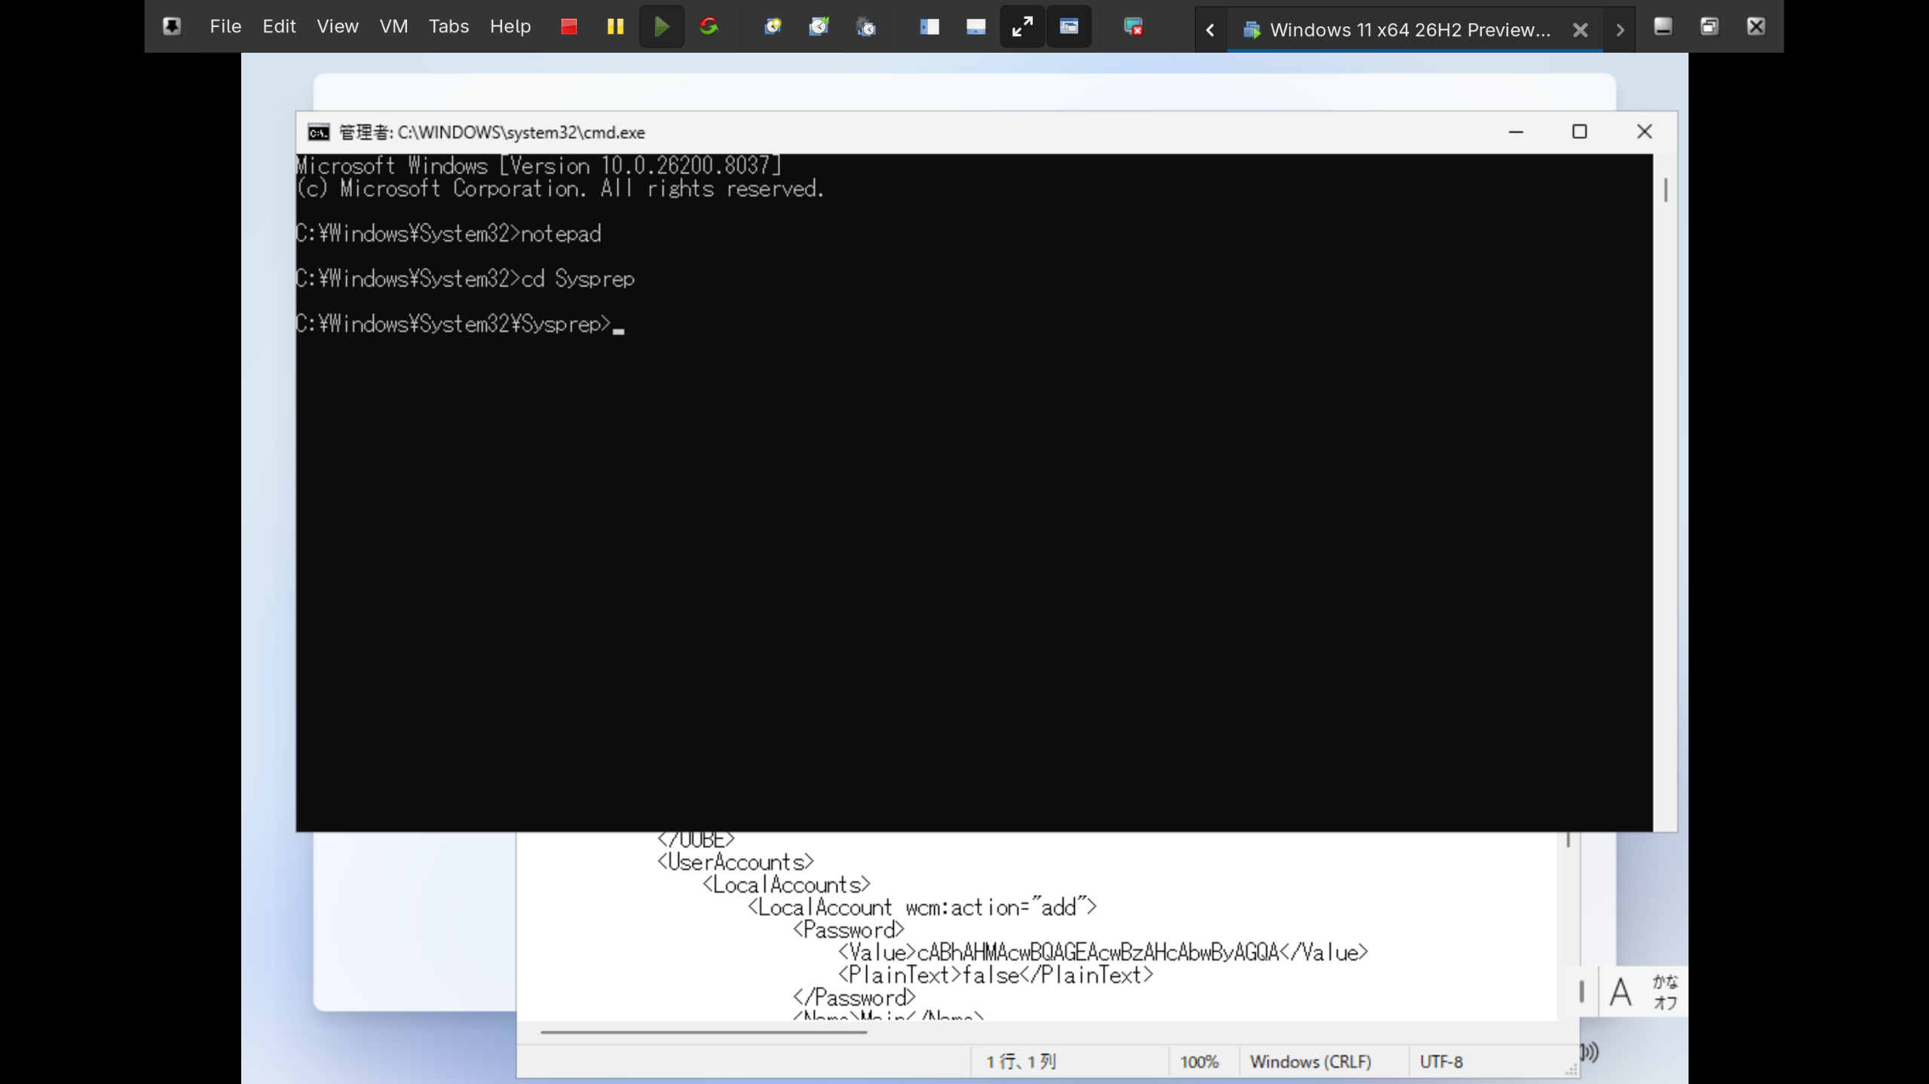The width and height of the screenshot is (1929, 1084).
Task: Click the Sysprep command prompt input line
Action: pyautogui.click(x=460, y=324)
